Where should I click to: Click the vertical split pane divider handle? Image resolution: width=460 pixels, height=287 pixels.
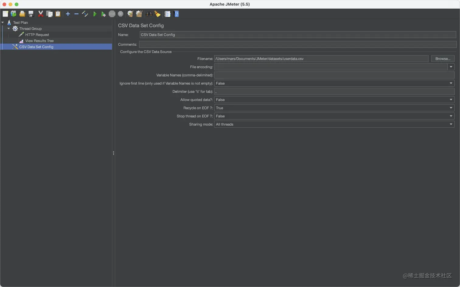(x=113, y=153)
